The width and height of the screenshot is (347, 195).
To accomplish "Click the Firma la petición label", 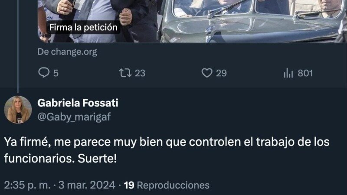I will coord(83,27).
